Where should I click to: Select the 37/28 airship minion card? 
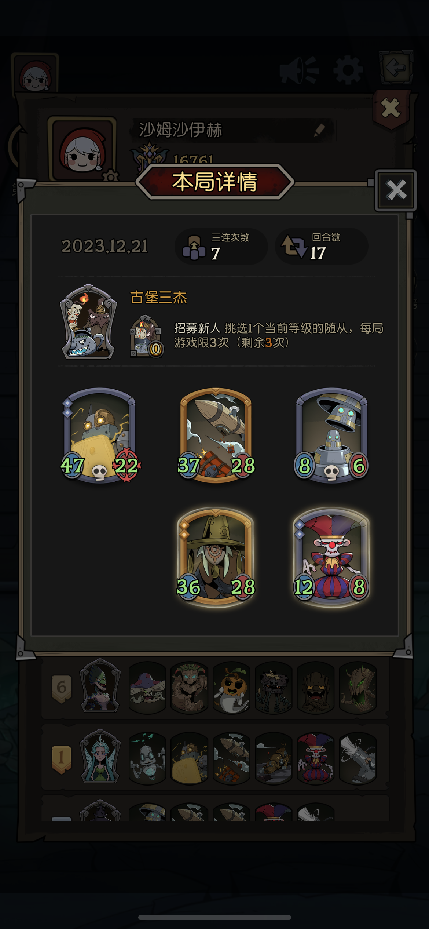216,436
